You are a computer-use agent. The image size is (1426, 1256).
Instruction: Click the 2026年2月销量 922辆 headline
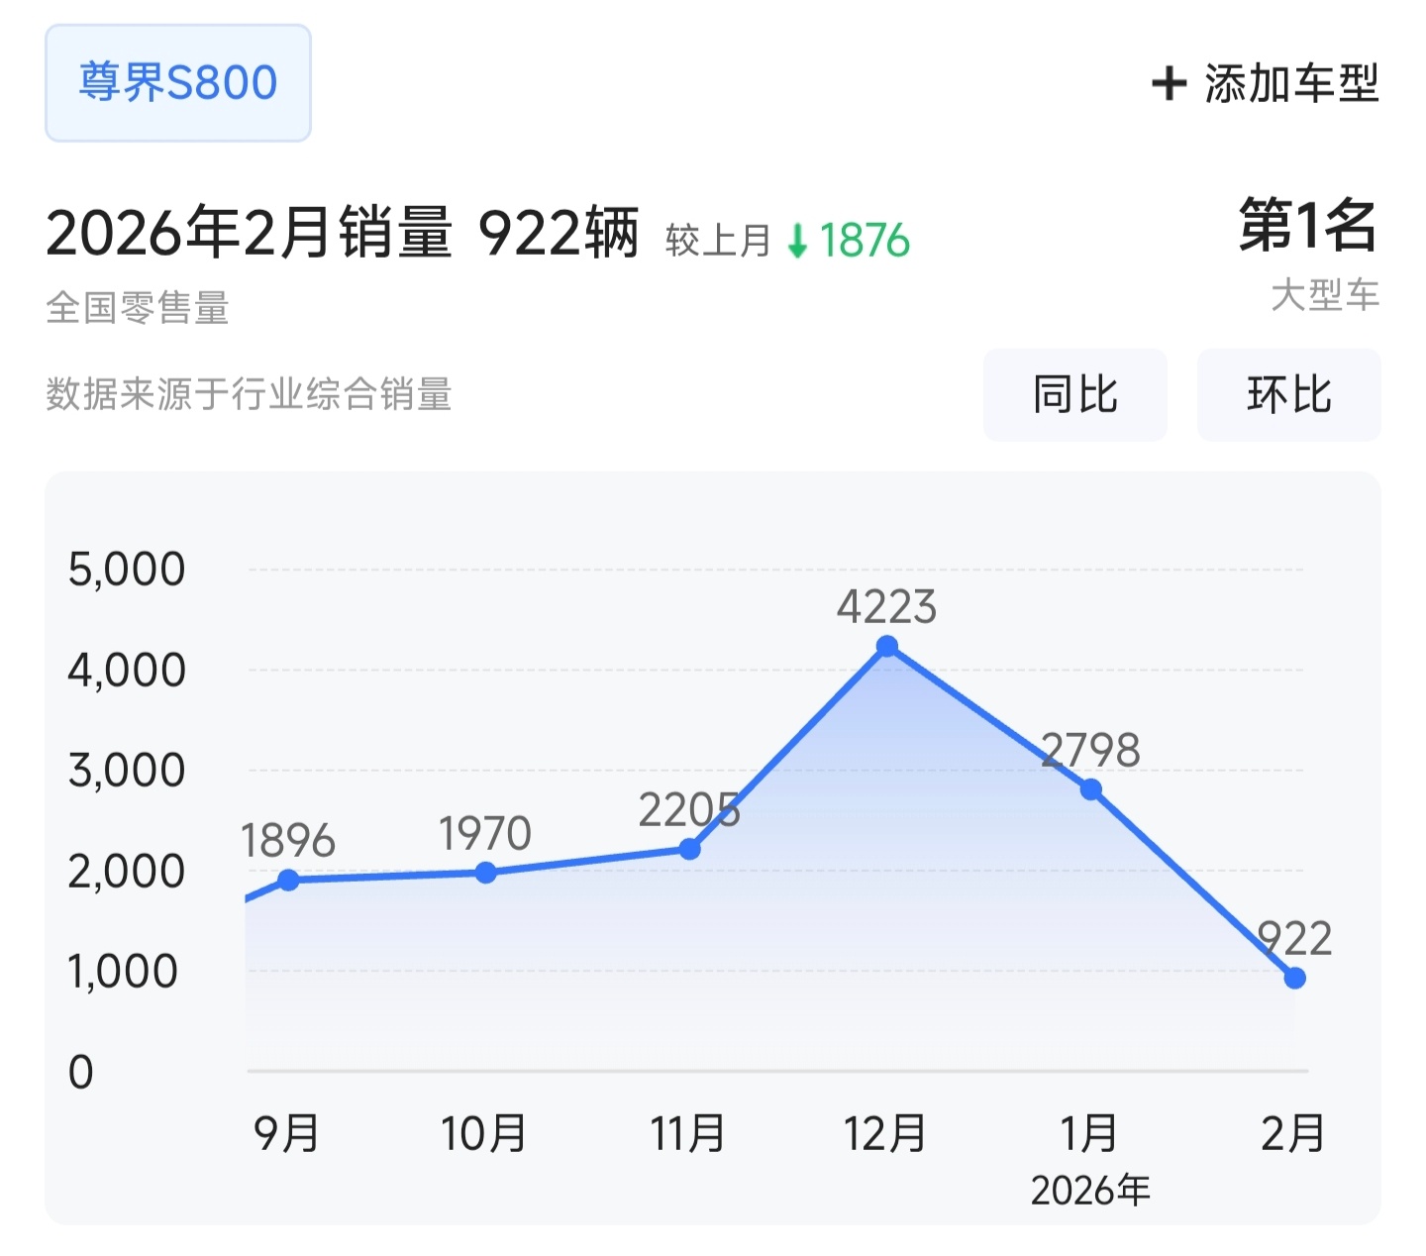pos(343,234)
